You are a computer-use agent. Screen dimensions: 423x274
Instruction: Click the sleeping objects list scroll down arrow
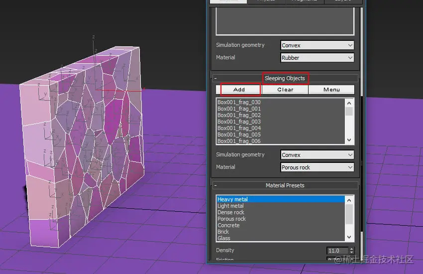click(x=349, y=140)
